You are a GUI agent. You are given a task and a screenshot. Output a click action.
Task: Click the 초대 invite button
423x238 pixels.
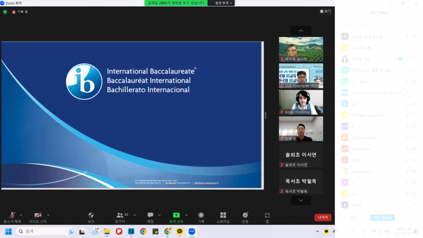click(353, 218)
